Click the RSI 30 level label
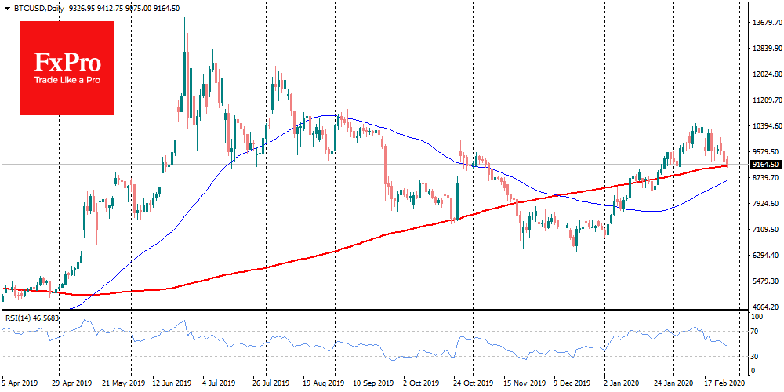This screenshot has width=784, height=392. (x=755, y=357)
